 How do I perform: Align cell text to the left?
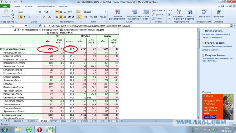click(x=57, y=17)
